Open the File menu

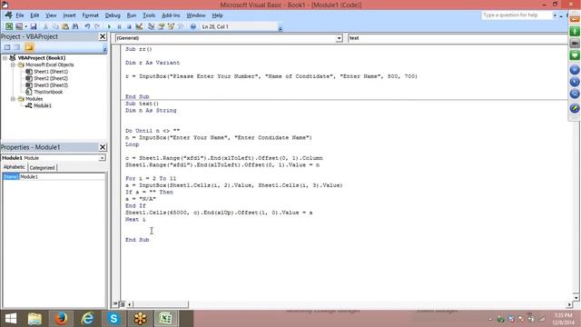(20, 15)
